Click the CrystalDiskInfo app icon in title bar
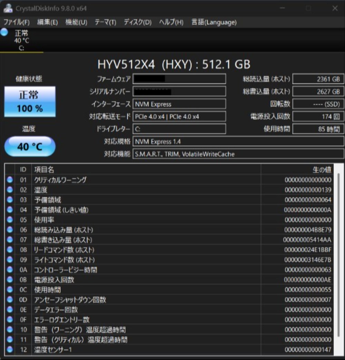Viewport: 345px width, 360px height. (x=8, y=8)
